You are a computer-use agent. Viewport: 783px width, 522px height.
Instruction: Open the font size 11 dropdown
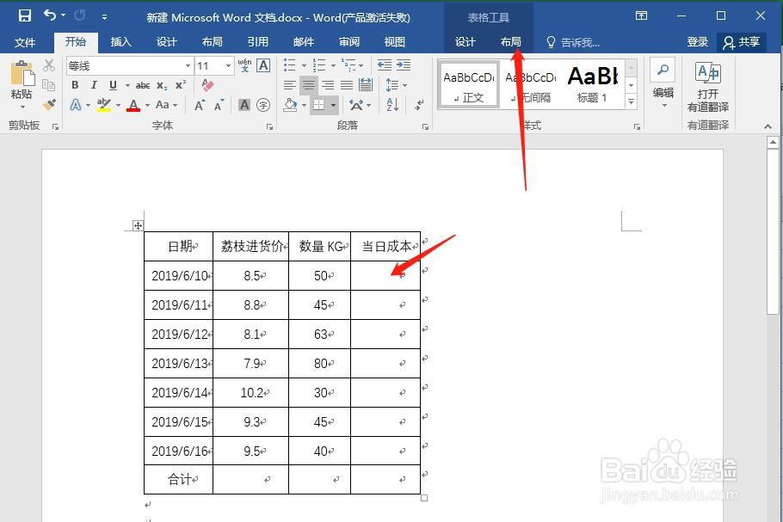pos(228,66)
